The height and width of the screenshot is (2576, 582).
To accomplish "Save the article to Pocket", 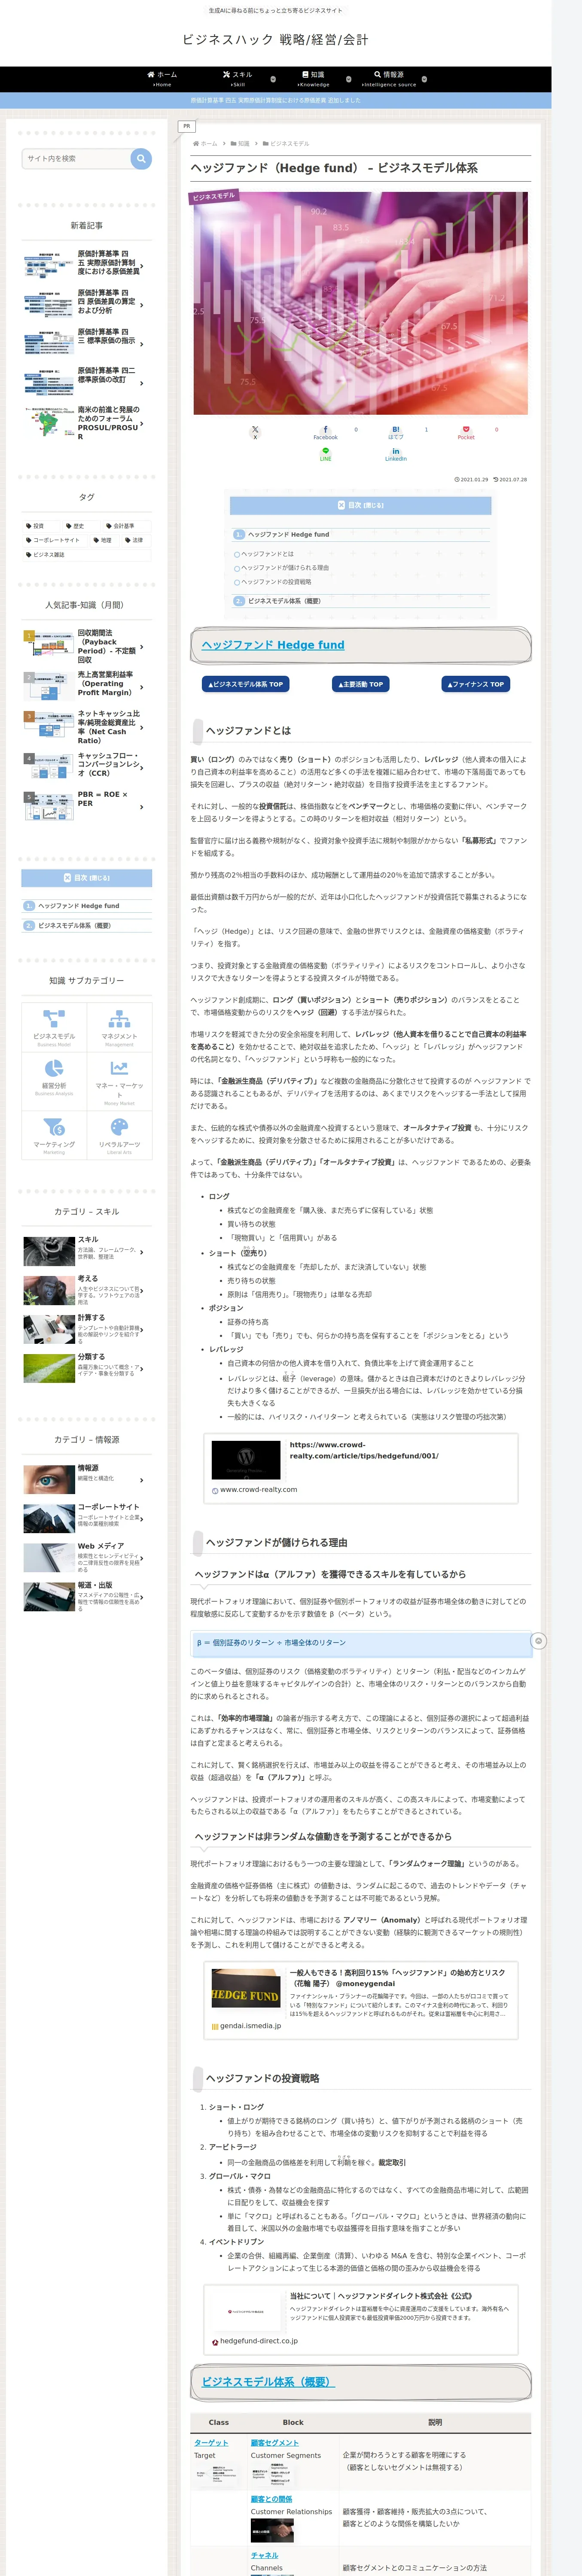I will click(466, 432).
